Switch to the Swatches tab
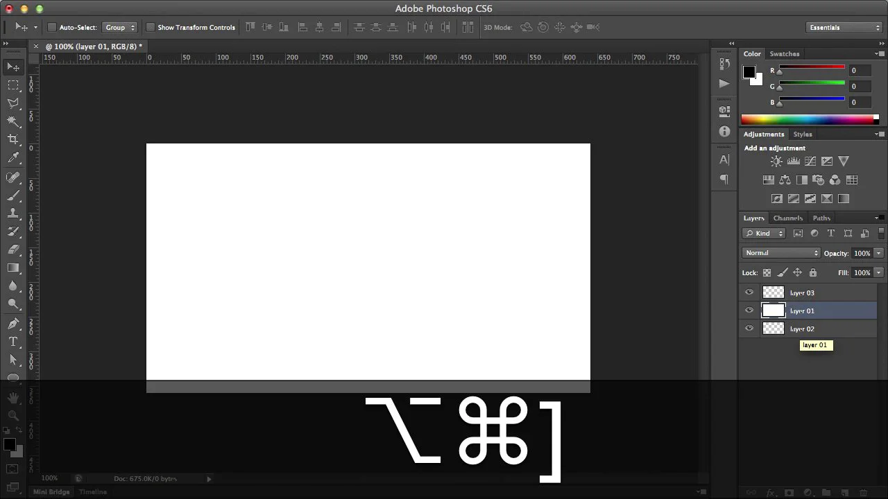Image resolution: width=888 pixels, height=499 pixels. pos(785,54)
